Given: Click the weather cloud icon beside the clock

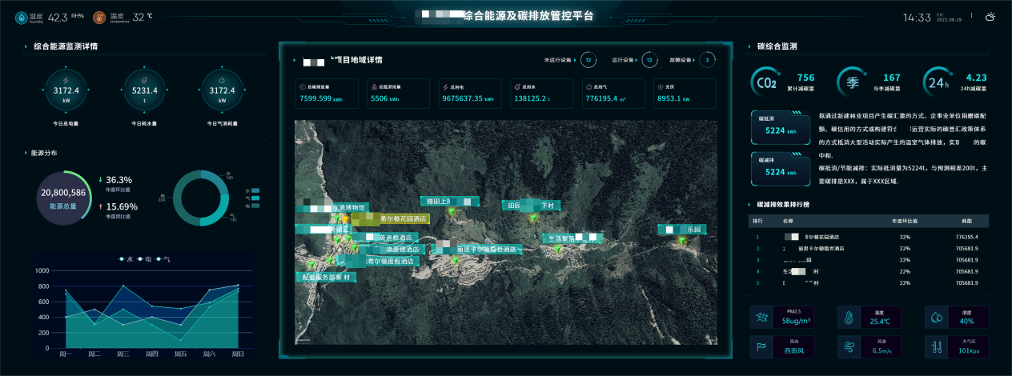Looking at the screenshot, I should [990, 17].
